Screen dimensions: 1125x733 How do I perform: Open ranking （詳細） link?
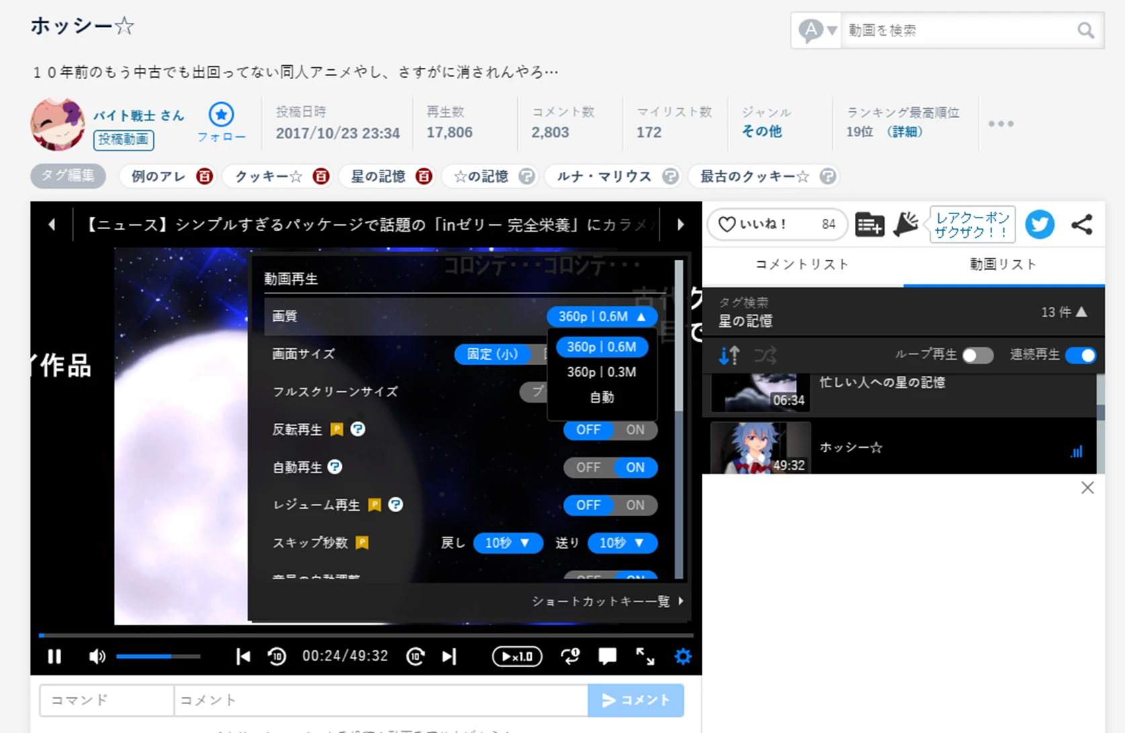[904, 132]
